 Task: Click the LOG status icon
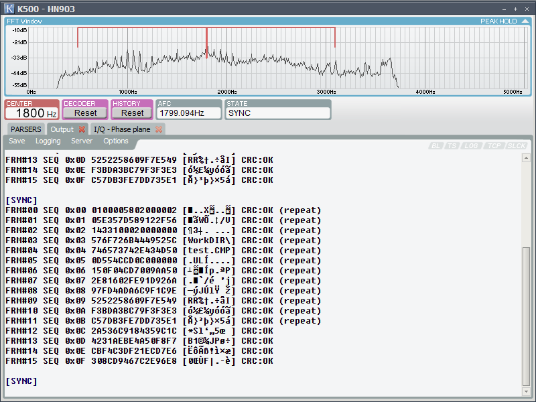471,145
